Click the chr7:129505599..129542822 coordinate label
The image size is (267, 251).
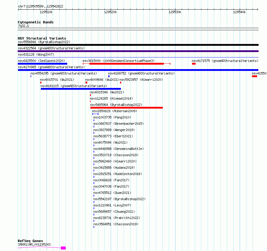pyautogui.click(x=40, y=6)
